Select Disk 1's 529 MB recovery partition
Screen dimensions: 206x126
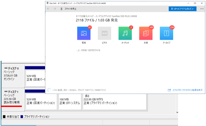pyautogui.click(x=41, y=101)
